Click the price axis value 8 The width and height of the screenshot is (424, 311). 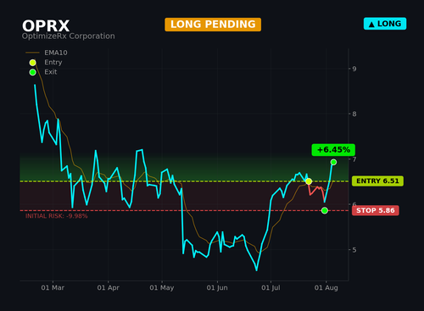tap(354, 114)
